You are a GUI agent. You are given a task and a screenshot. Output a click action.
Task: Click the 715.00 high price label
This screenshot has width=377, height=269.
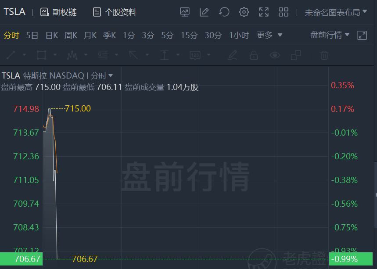78,108
